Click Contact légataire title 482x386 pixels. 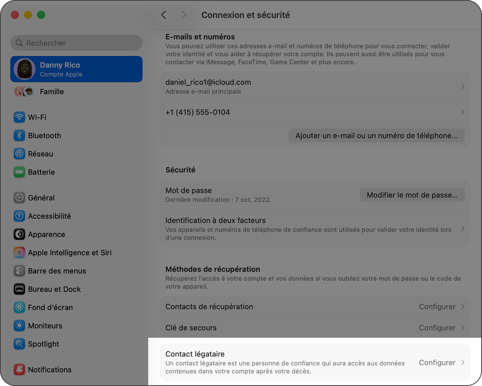point(195,354)
